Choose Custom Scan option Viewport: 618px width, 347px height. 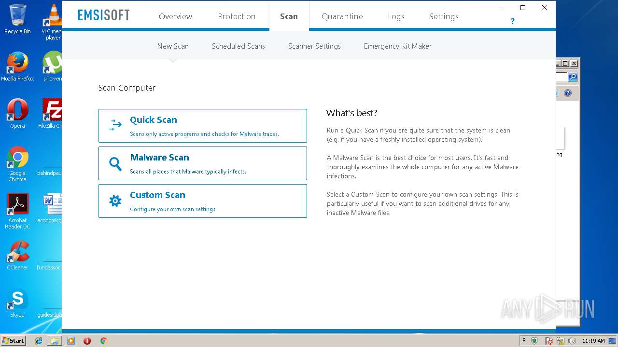pyautogui.click(x=203, y=201)
